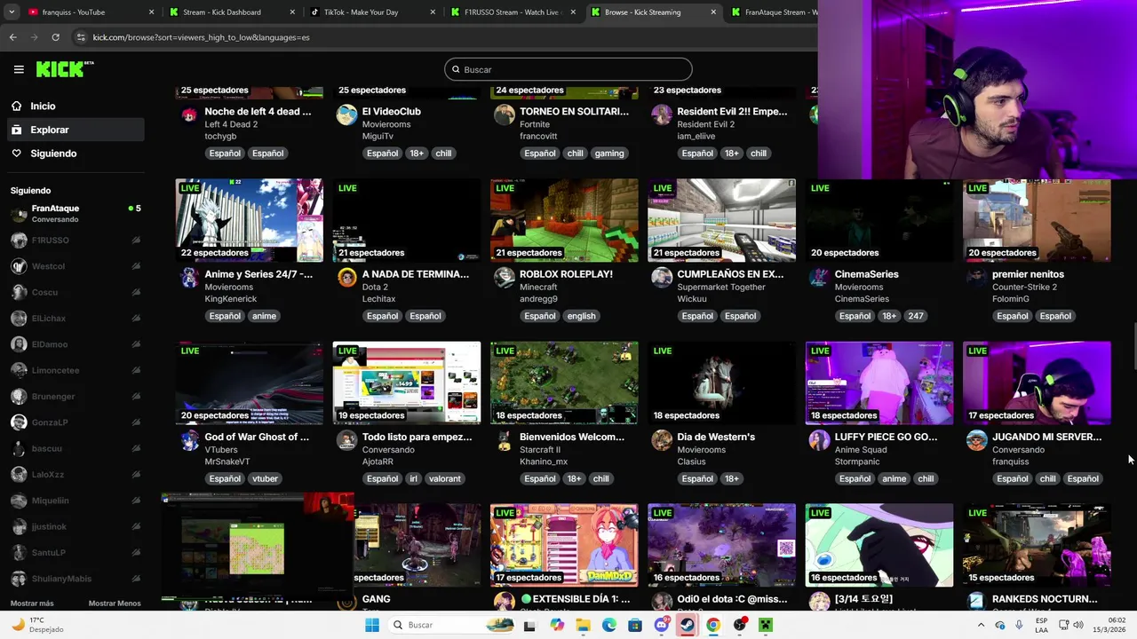Image resolution: width=1137 pixels, height=639 pixels.
Task: Click the Kick search field
Action: pos(568,69)
